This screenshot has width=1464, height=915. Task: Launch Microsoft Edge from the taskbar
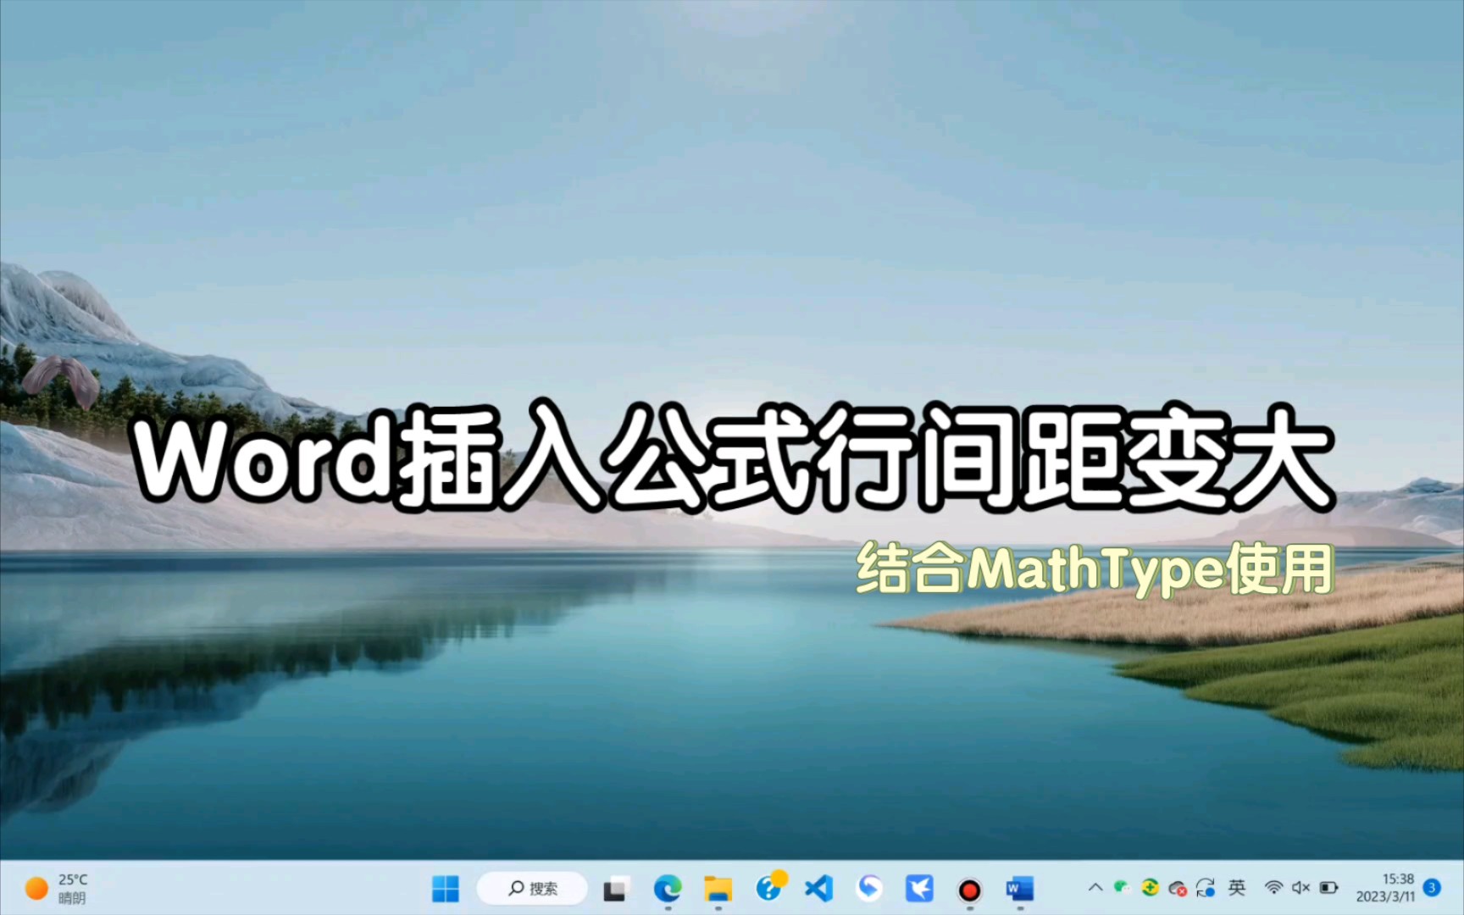(x=668, y=889)
